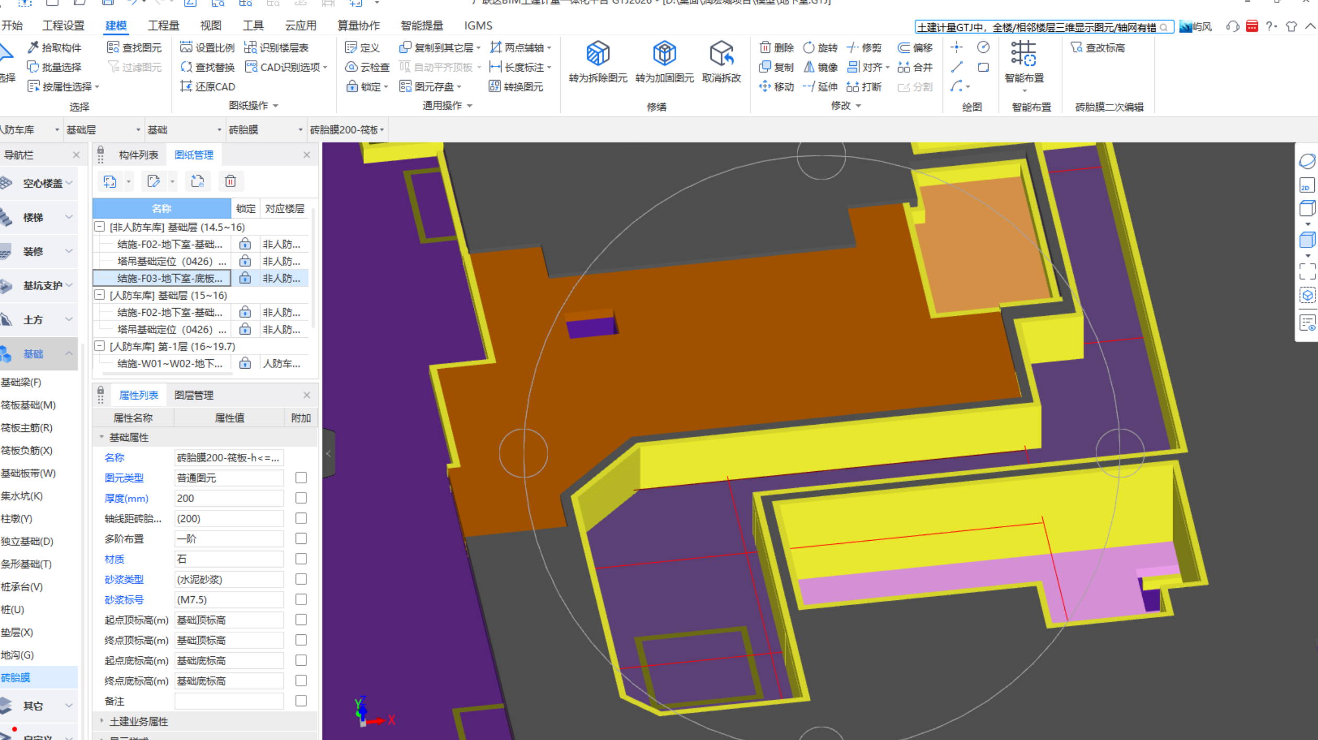
Task: Open the 视图 ribbon tab
Action: 211,26
